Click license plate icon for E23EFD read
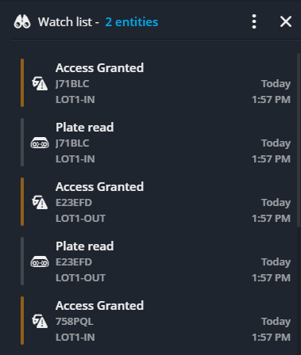 click(x=40, y=261)
